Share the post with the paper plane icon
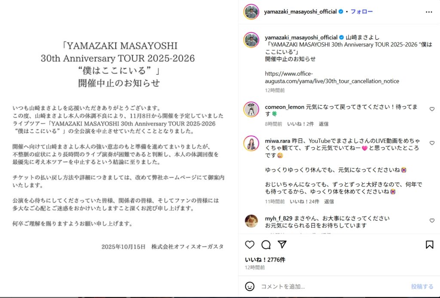 click(x=282, y=244)
